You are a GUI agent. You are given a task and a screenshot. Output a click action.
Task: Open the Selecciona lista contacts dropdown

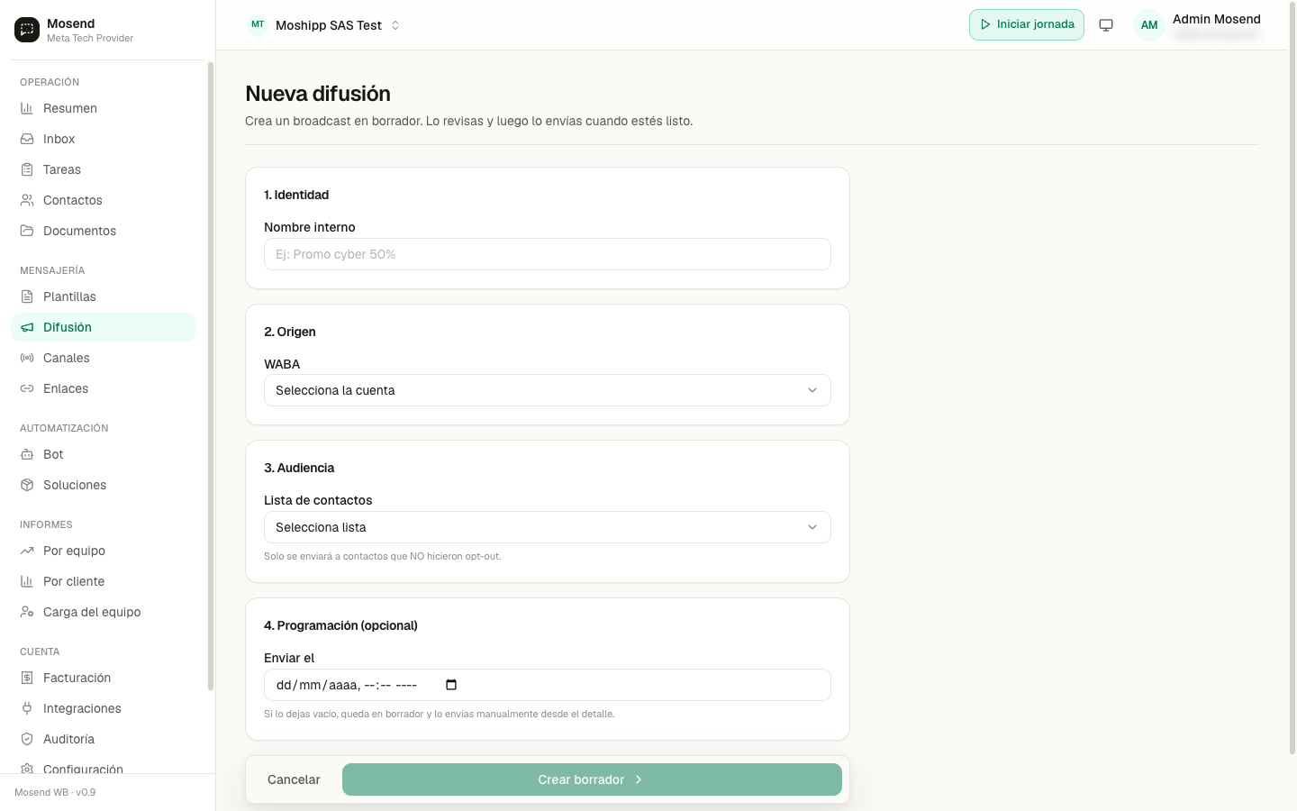point(547,527)
